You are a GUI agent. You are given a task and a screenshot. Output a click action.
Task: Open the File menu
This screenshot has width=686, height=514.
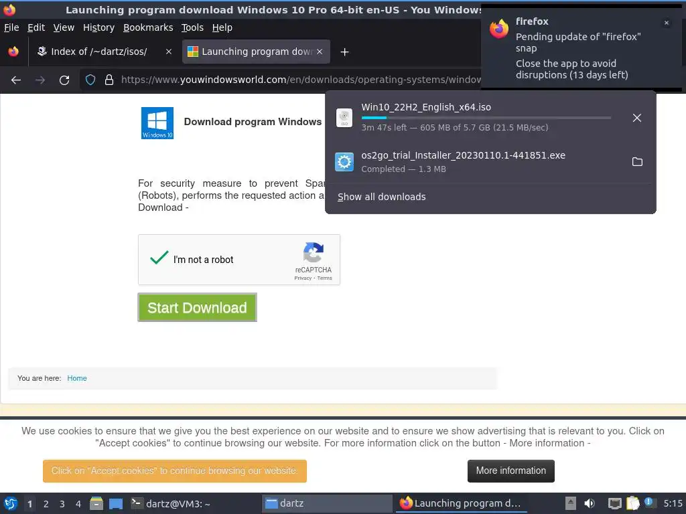(x=11, y=27)
